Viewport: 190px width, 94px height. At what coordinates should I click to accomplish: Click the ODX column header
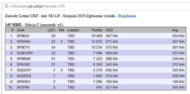(109, 30)
